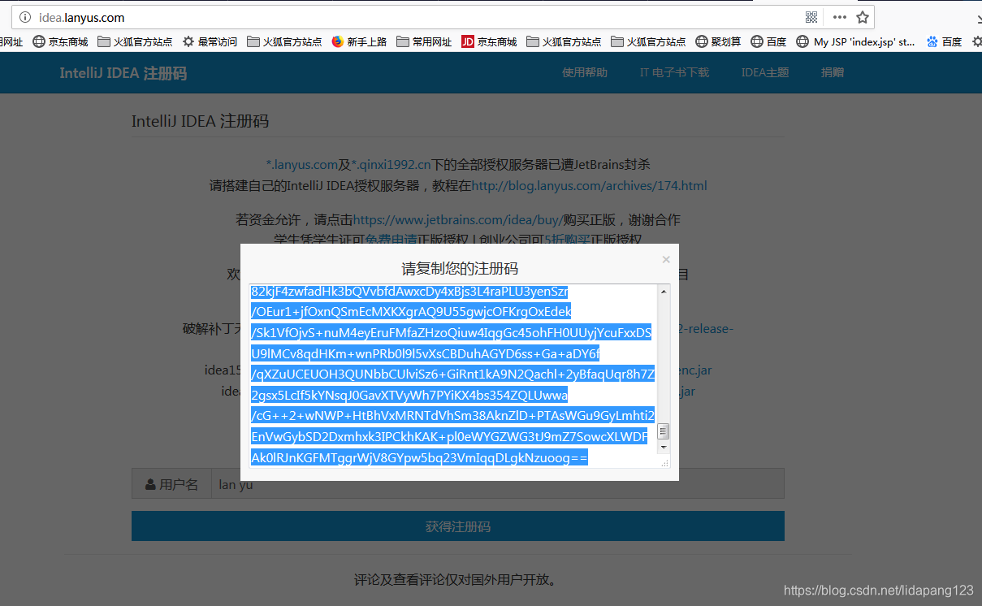Click the 评论及查看评论仅对国外用户开放 notice

456,580
